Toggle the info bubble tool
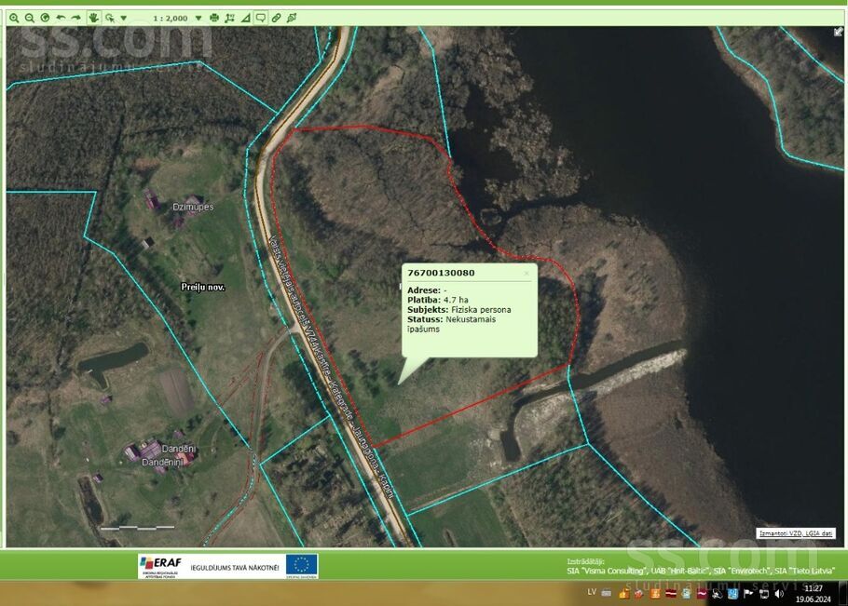This screenshot has width=848, height=606. tap(260, 18)
